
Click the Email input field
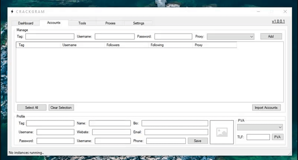click(x=176, y=132)
